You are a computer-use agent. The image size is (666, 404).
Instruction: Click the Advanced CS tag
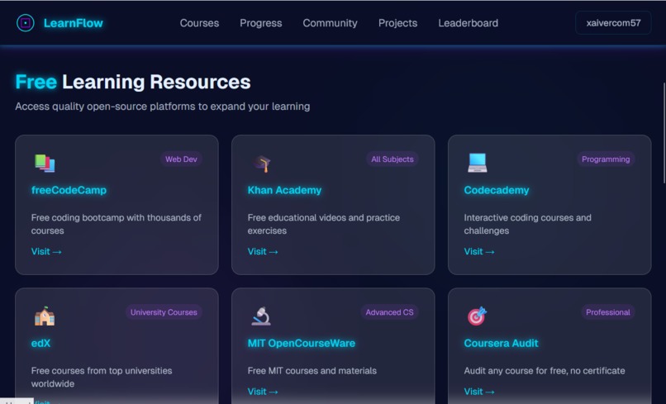389,312
